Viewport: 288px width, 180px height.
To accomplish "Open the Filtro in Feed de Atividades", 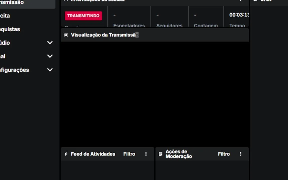I will click(129, 154).
